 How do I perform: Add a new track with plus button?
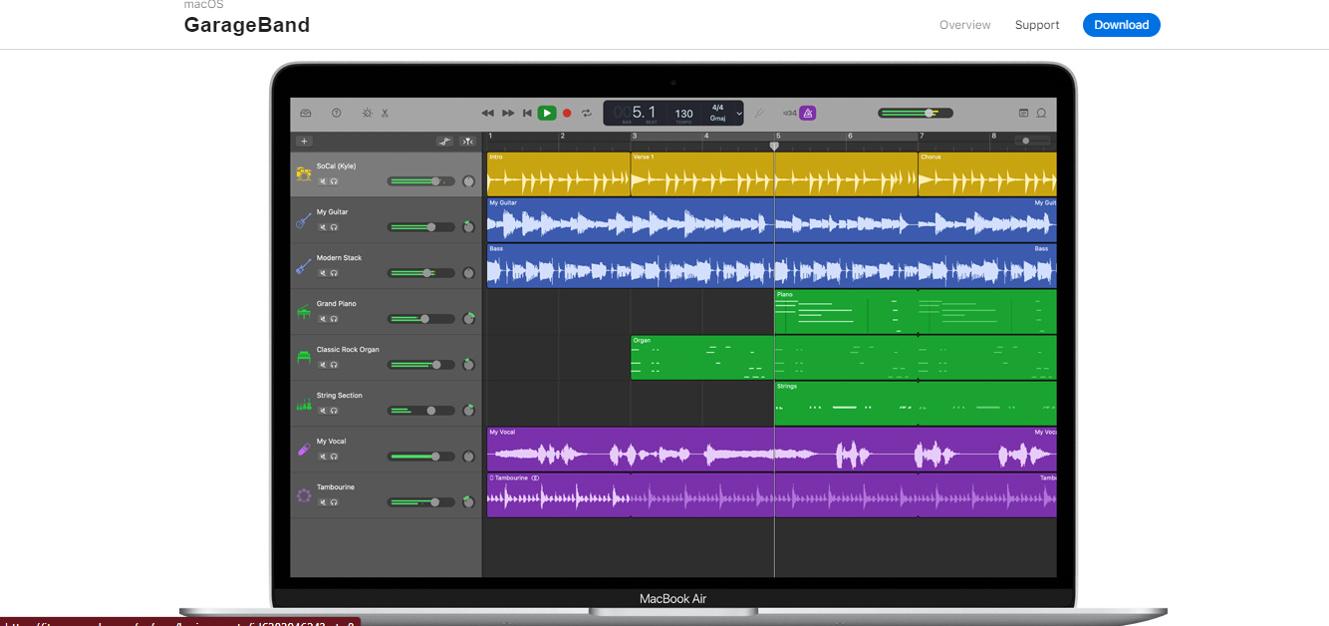[x=305, y=142]
